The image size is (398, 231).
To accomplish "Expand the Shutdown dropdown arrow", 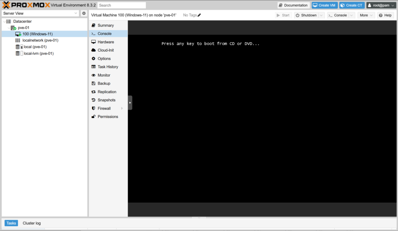I will tap(321, 15).
